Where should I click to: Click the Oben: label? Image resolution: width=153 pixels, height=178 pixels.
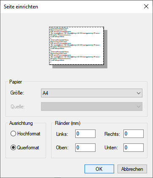tap(62, 148)
